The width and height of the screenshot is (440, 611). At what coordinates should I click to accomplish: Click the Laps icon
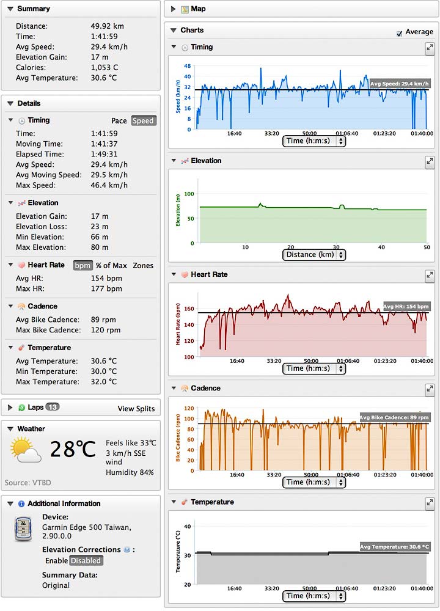click(22, 407)
